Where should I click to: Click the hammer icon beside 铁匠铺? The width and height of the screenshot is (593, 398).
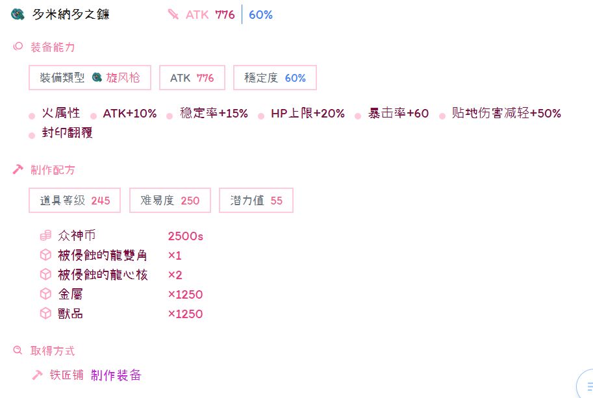coord(38,375)
